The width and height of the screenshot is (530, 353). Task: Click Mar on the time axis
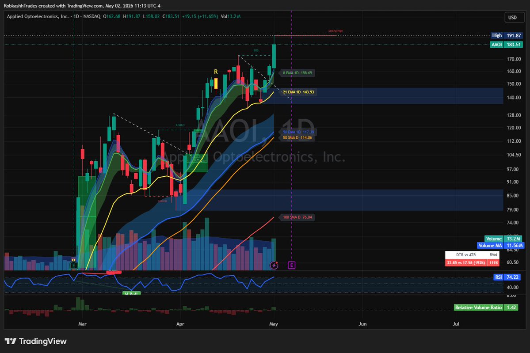point(82,323)
